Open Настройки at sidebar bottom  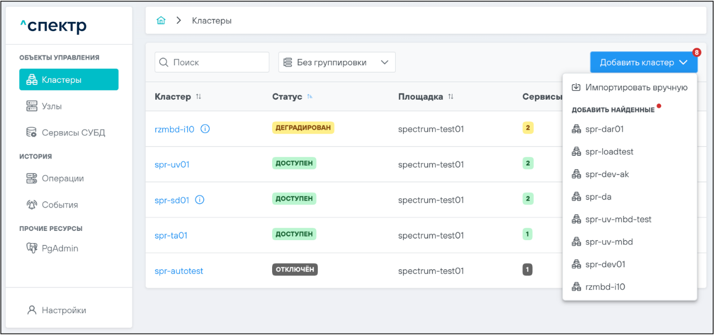(x=64, y=310)
